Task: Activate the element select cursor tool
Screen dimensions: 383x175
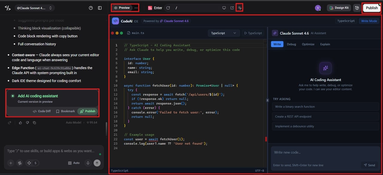Action: click(x=240, y=8)
